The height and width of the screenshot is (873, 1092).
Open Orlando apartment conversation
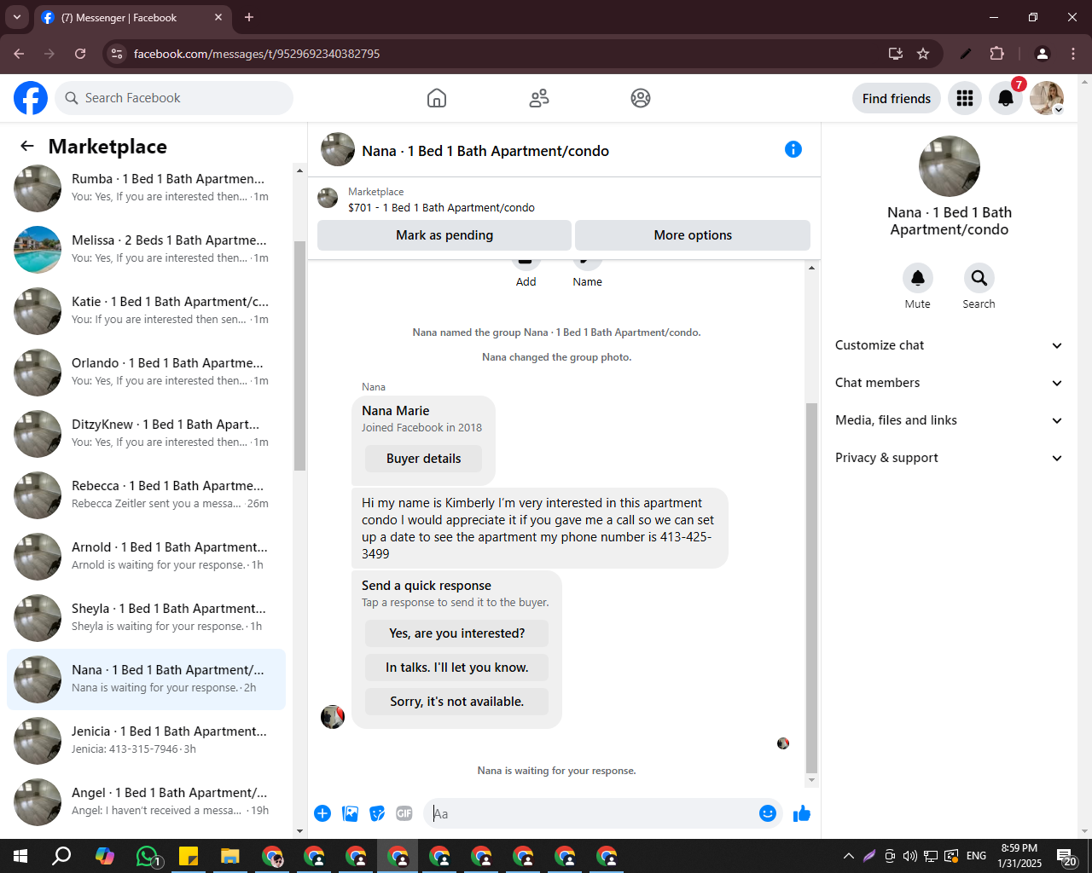(x=147, y=372)
